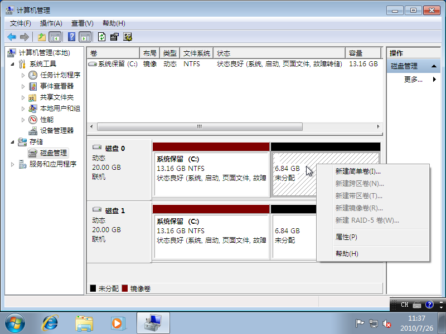The width and height of the screenshot is (446, 334).
Task: Select 磁盘管理 in the tree
Action: pyautogui.click(x=53, y=153)
